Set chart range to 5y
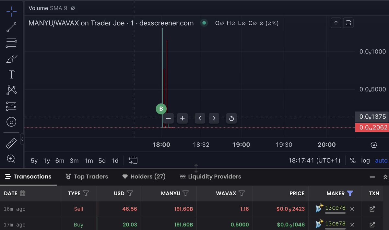389x230 pixels. 34,161
